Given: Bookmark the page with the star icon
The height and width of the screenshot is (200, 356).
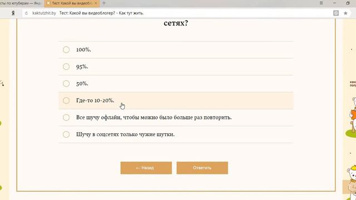Looking at the screenshot, I should [345, 13].
